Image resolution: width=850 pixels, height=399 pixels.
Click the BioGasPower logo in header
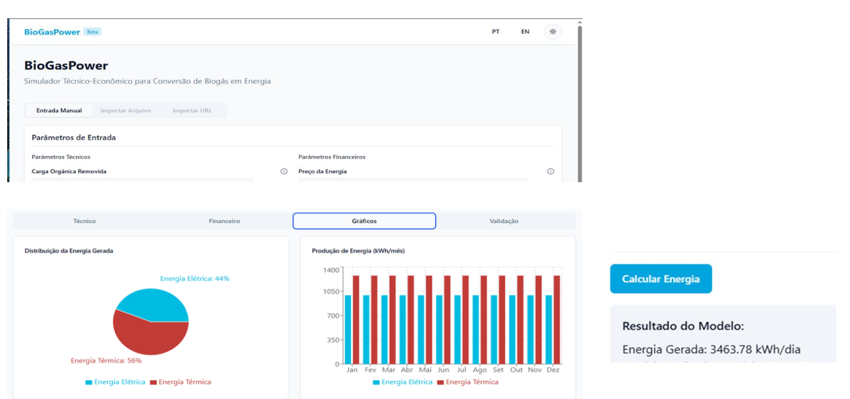coord(52,32)
